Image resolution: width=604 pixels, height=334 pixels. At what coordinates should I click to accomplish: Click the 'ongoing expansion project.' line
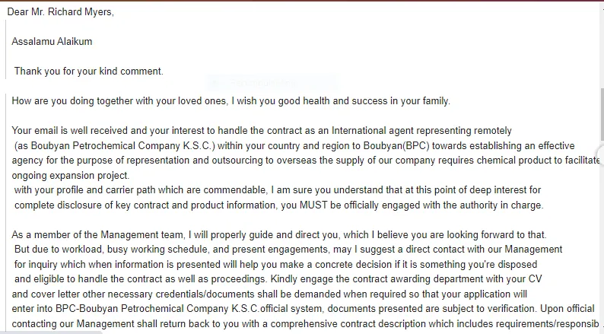pos(71,175)
